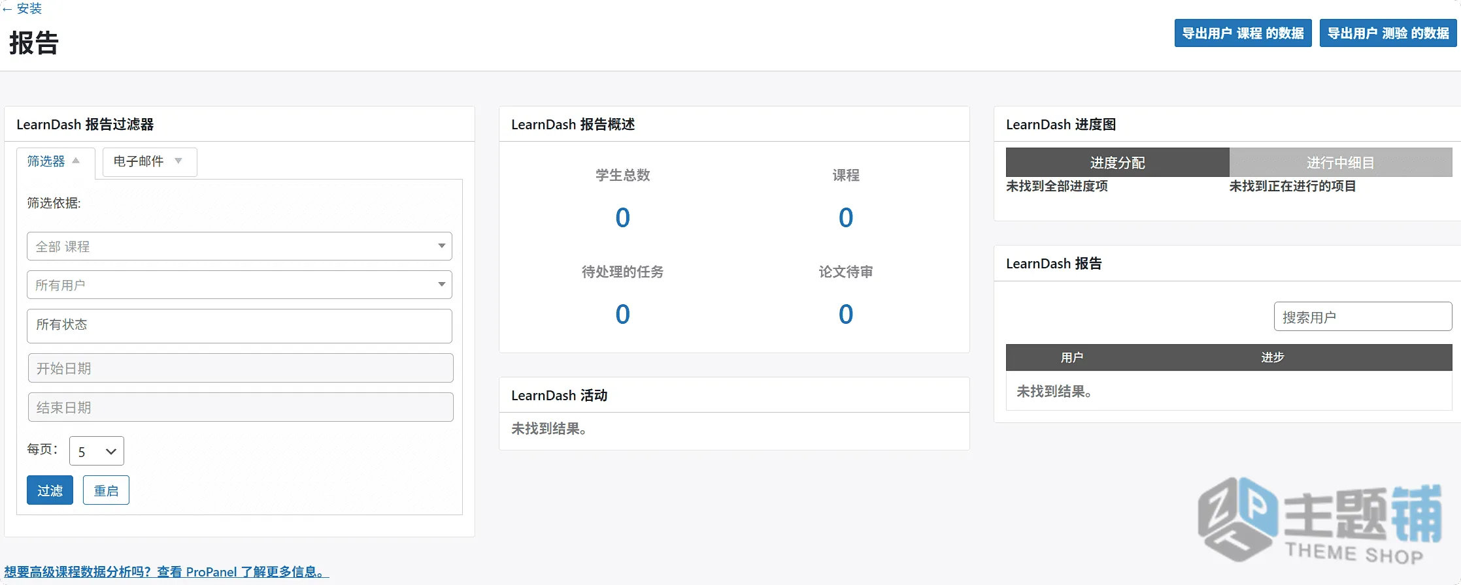The image size is (1461, 585).
Task: Open the '全部 课程' dropdown
Action: pyautogui.click(x=239, y=246)
